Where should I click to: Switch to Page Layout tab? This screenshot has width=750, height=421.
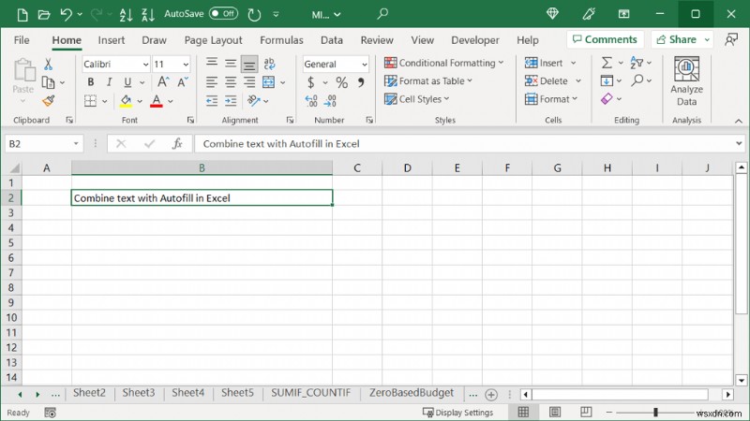[214, 40]
